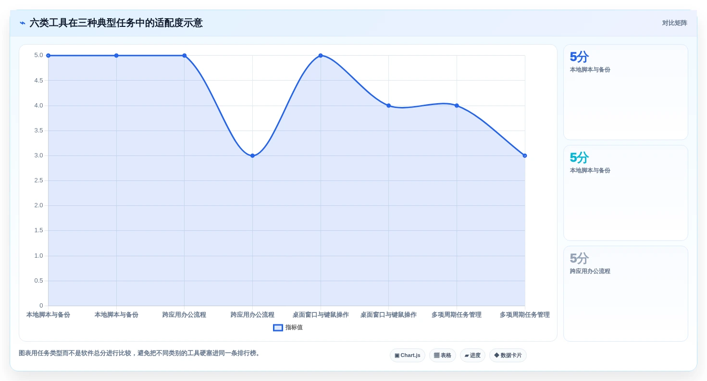
Task: Click the y-axis label 1.5
Action: [38, 230]
